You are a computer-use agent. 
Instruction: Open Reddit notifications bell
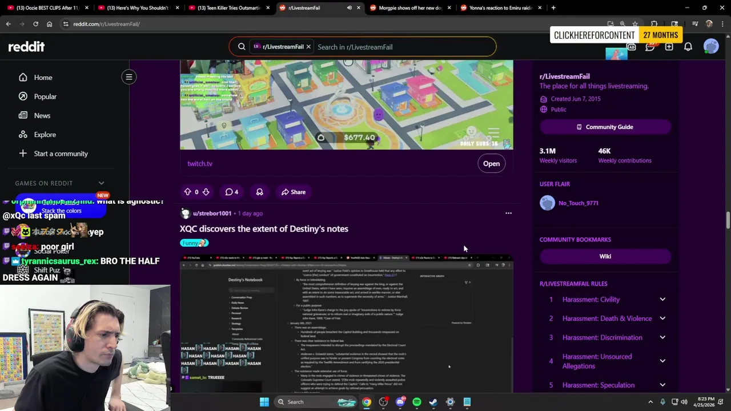click(688, 47)
